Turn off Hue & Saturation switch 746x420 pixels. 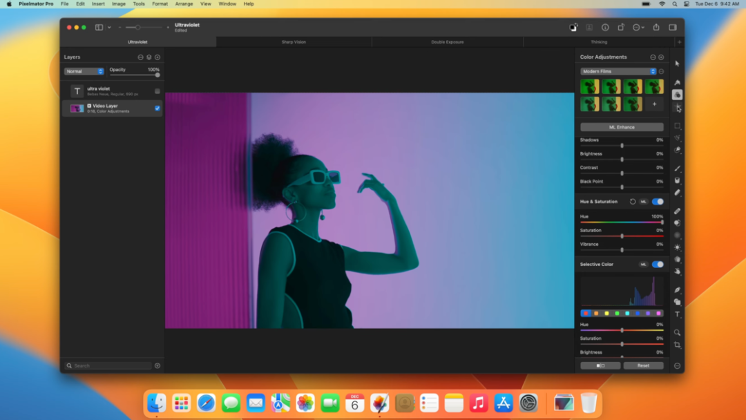pos(658,202)
